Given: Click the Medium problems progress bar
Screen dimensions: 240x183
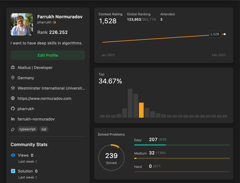Looking at the screenshot, I should (x=182, y=158).
